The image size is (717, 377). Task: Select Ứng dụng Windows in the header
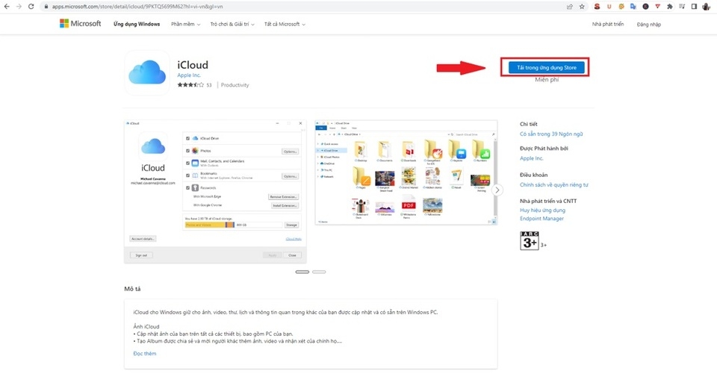[137, 24]
